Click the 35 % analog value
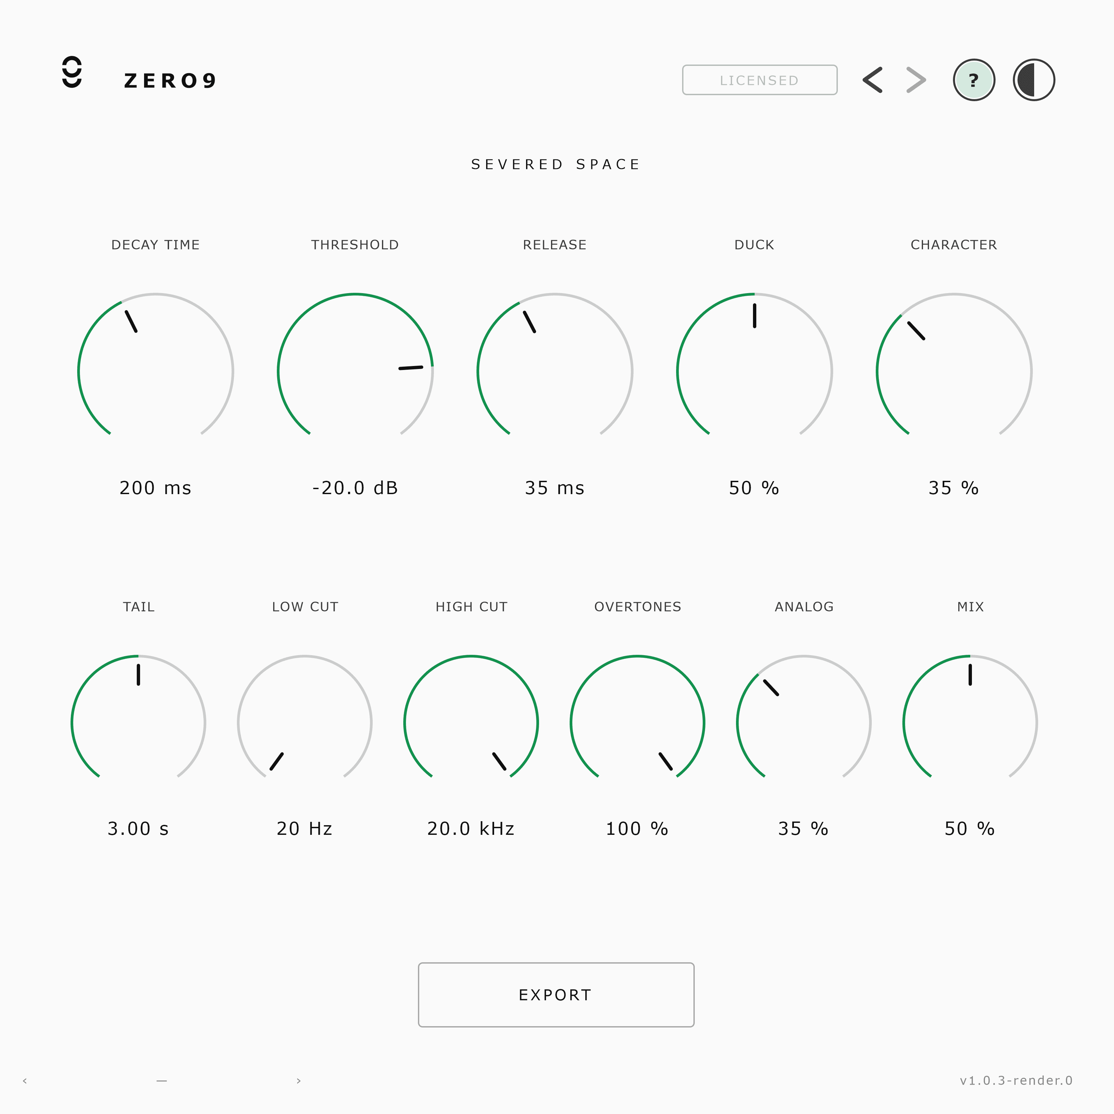 tap(804, 829)
